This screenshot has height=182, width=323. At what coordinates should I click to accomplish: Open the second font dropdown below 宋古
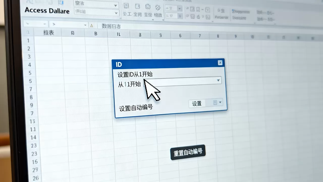(116, 13)
